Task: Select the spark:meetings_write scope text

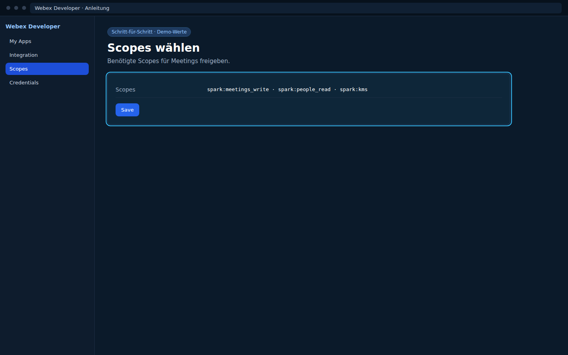Action: pyautogui.click(x=238, y=90)
